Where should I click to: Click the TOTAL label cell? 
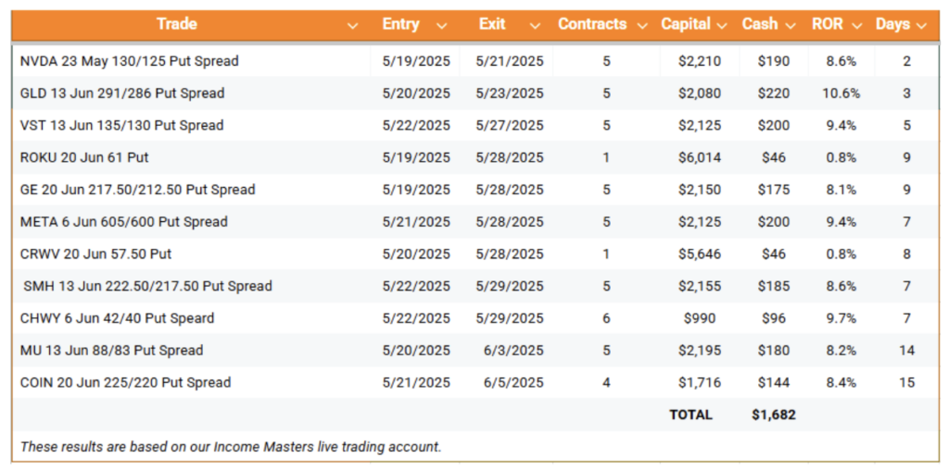[690, 415]
